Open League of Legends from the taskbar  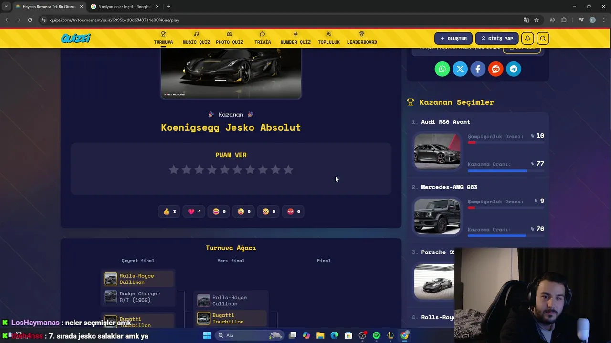coord(390,335)
